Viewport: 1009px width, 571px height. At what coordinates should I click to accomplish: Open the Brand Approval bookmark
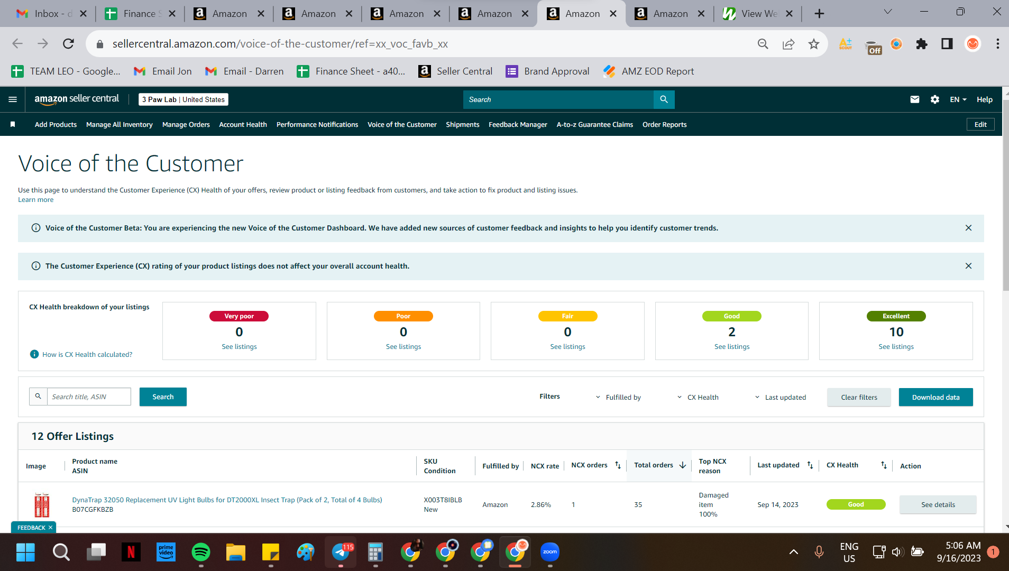coord(548,71)
